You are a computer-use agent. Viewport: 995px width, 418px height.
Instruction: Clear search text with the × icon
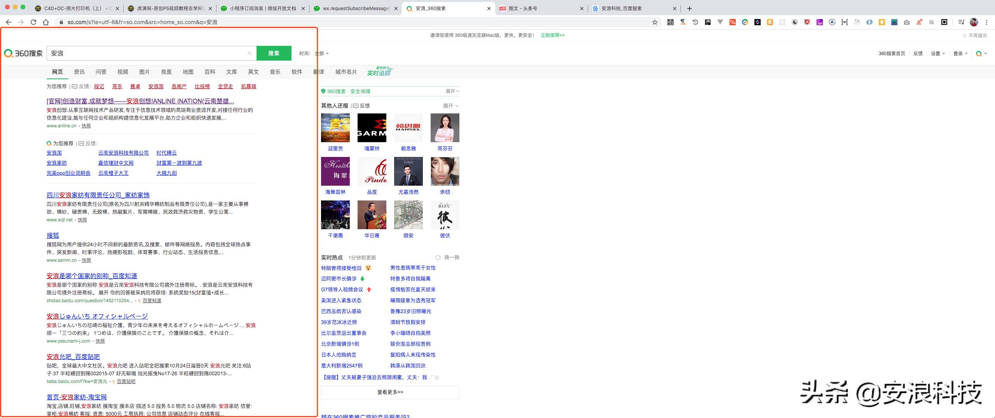(x=249, y=53)
